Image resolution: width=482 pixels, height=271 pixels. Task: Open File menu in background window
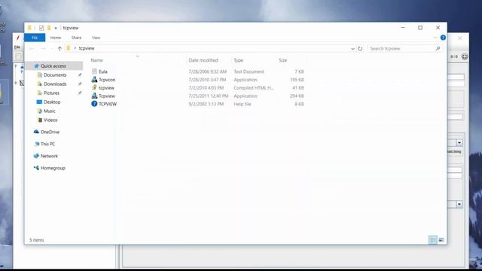pyautogui.click(x=17, y=47)
